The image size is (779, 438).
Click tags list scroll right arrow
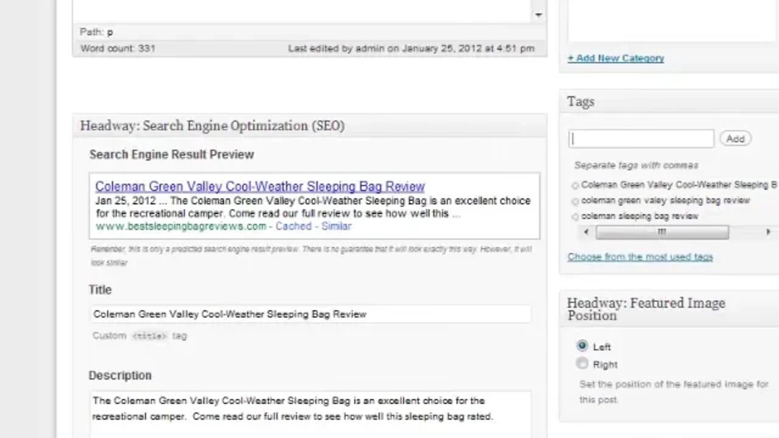pos(768,232)
